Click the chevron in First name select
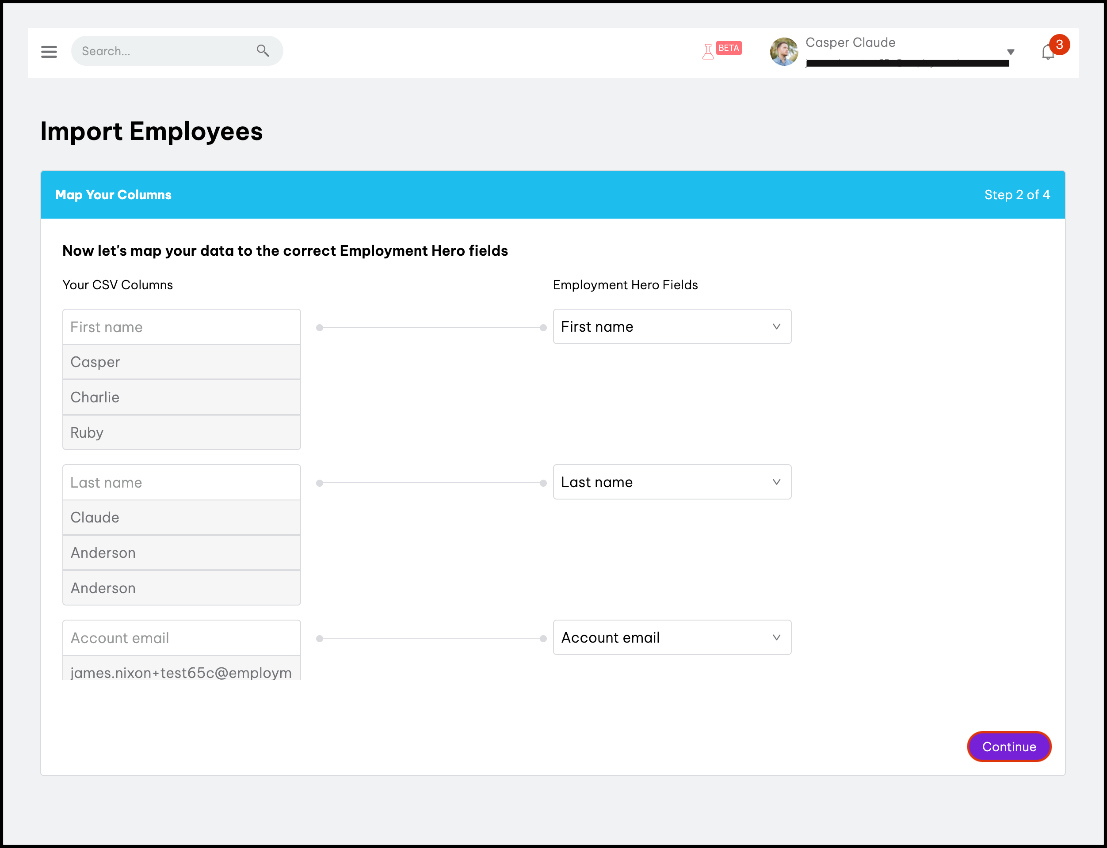 pos(777,326)
